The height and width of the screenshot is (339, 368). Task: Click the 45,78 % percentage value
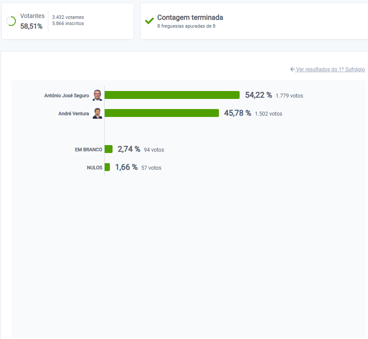point(237,113)
